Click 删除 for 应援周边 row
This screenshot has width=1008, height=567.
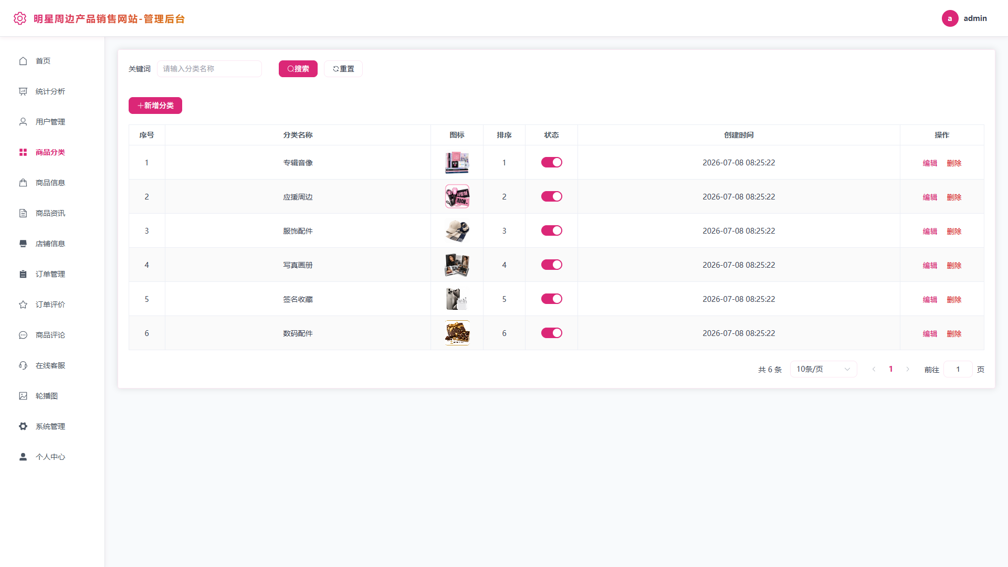tap(954, 197)
